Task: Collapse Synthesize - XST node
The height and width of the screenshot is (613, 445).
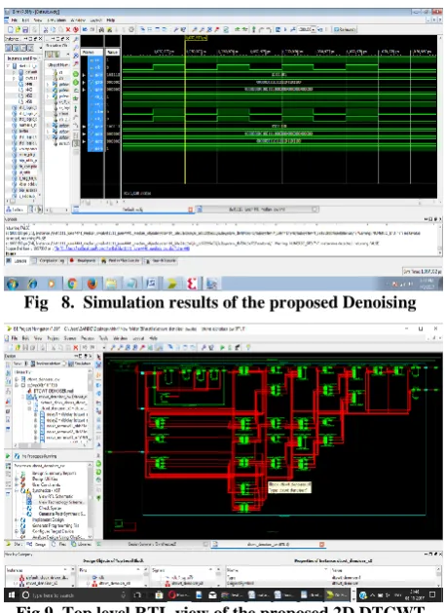Action: point(17,490)
